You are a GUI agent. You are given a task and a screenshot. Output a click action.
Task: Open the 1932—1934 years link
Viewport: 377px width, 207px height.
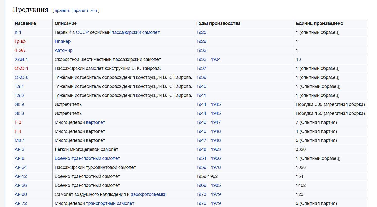point(208,59)
